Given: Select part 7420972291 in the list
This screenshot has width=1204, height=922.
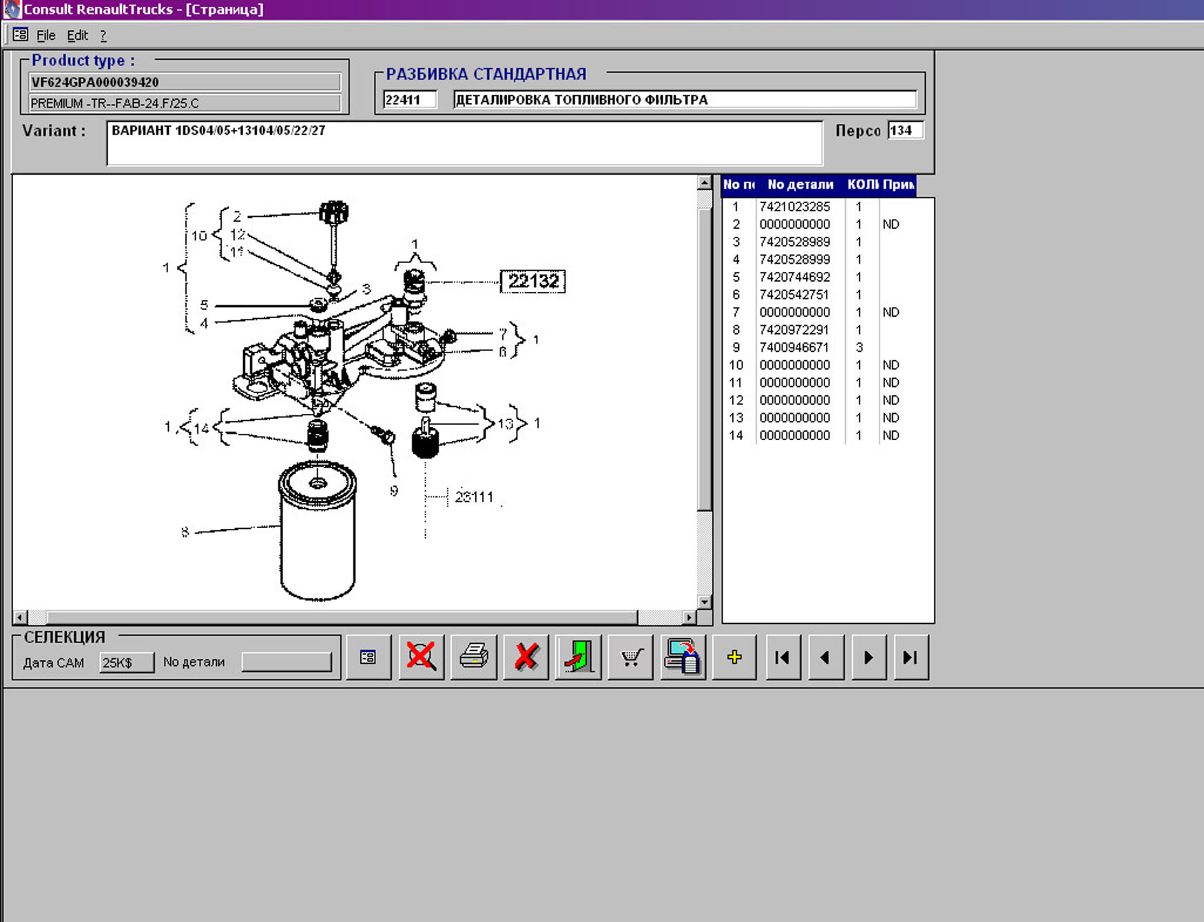Looking at the screenshot, I should [794, 330].
